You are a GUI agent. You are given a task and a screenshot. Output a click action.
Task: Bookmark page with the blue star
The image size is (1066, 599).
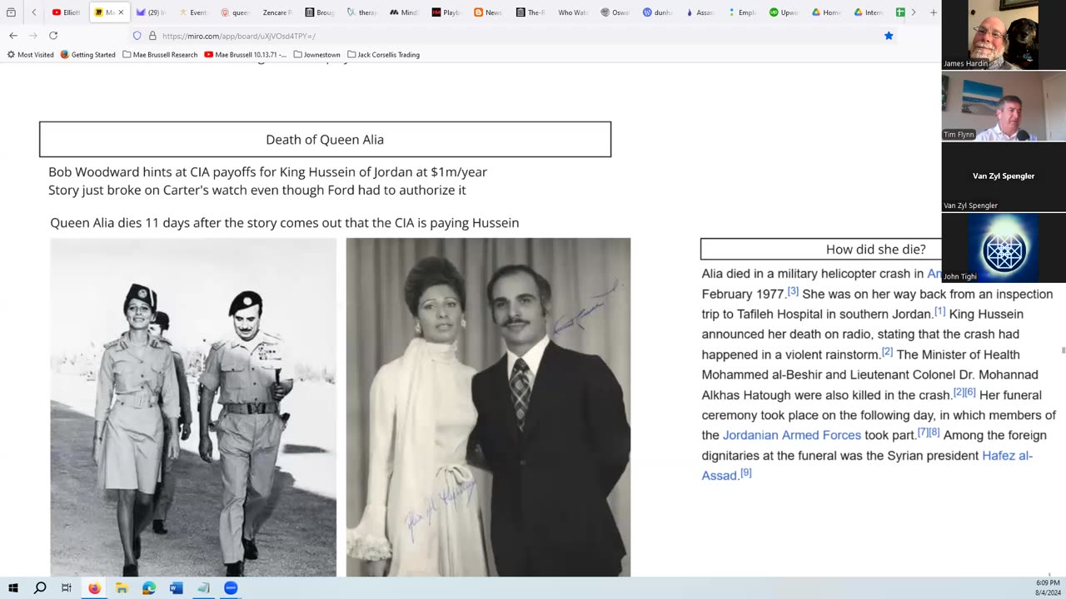pos(889,36)
